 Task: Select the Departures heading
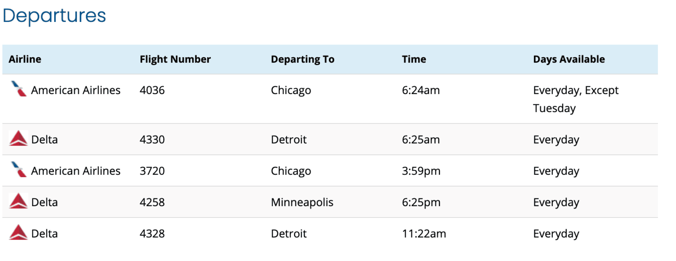click(x=55, y=16)
